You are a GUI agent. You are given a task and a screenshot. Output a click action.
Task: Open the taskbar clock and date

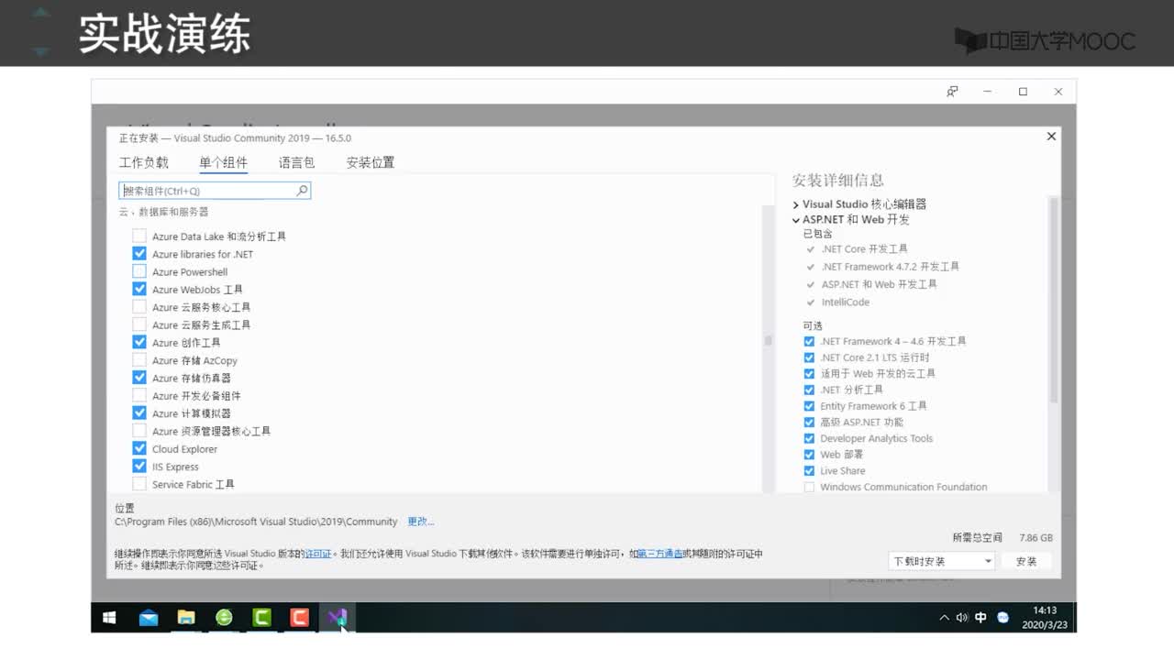(x=1045, y=617)
